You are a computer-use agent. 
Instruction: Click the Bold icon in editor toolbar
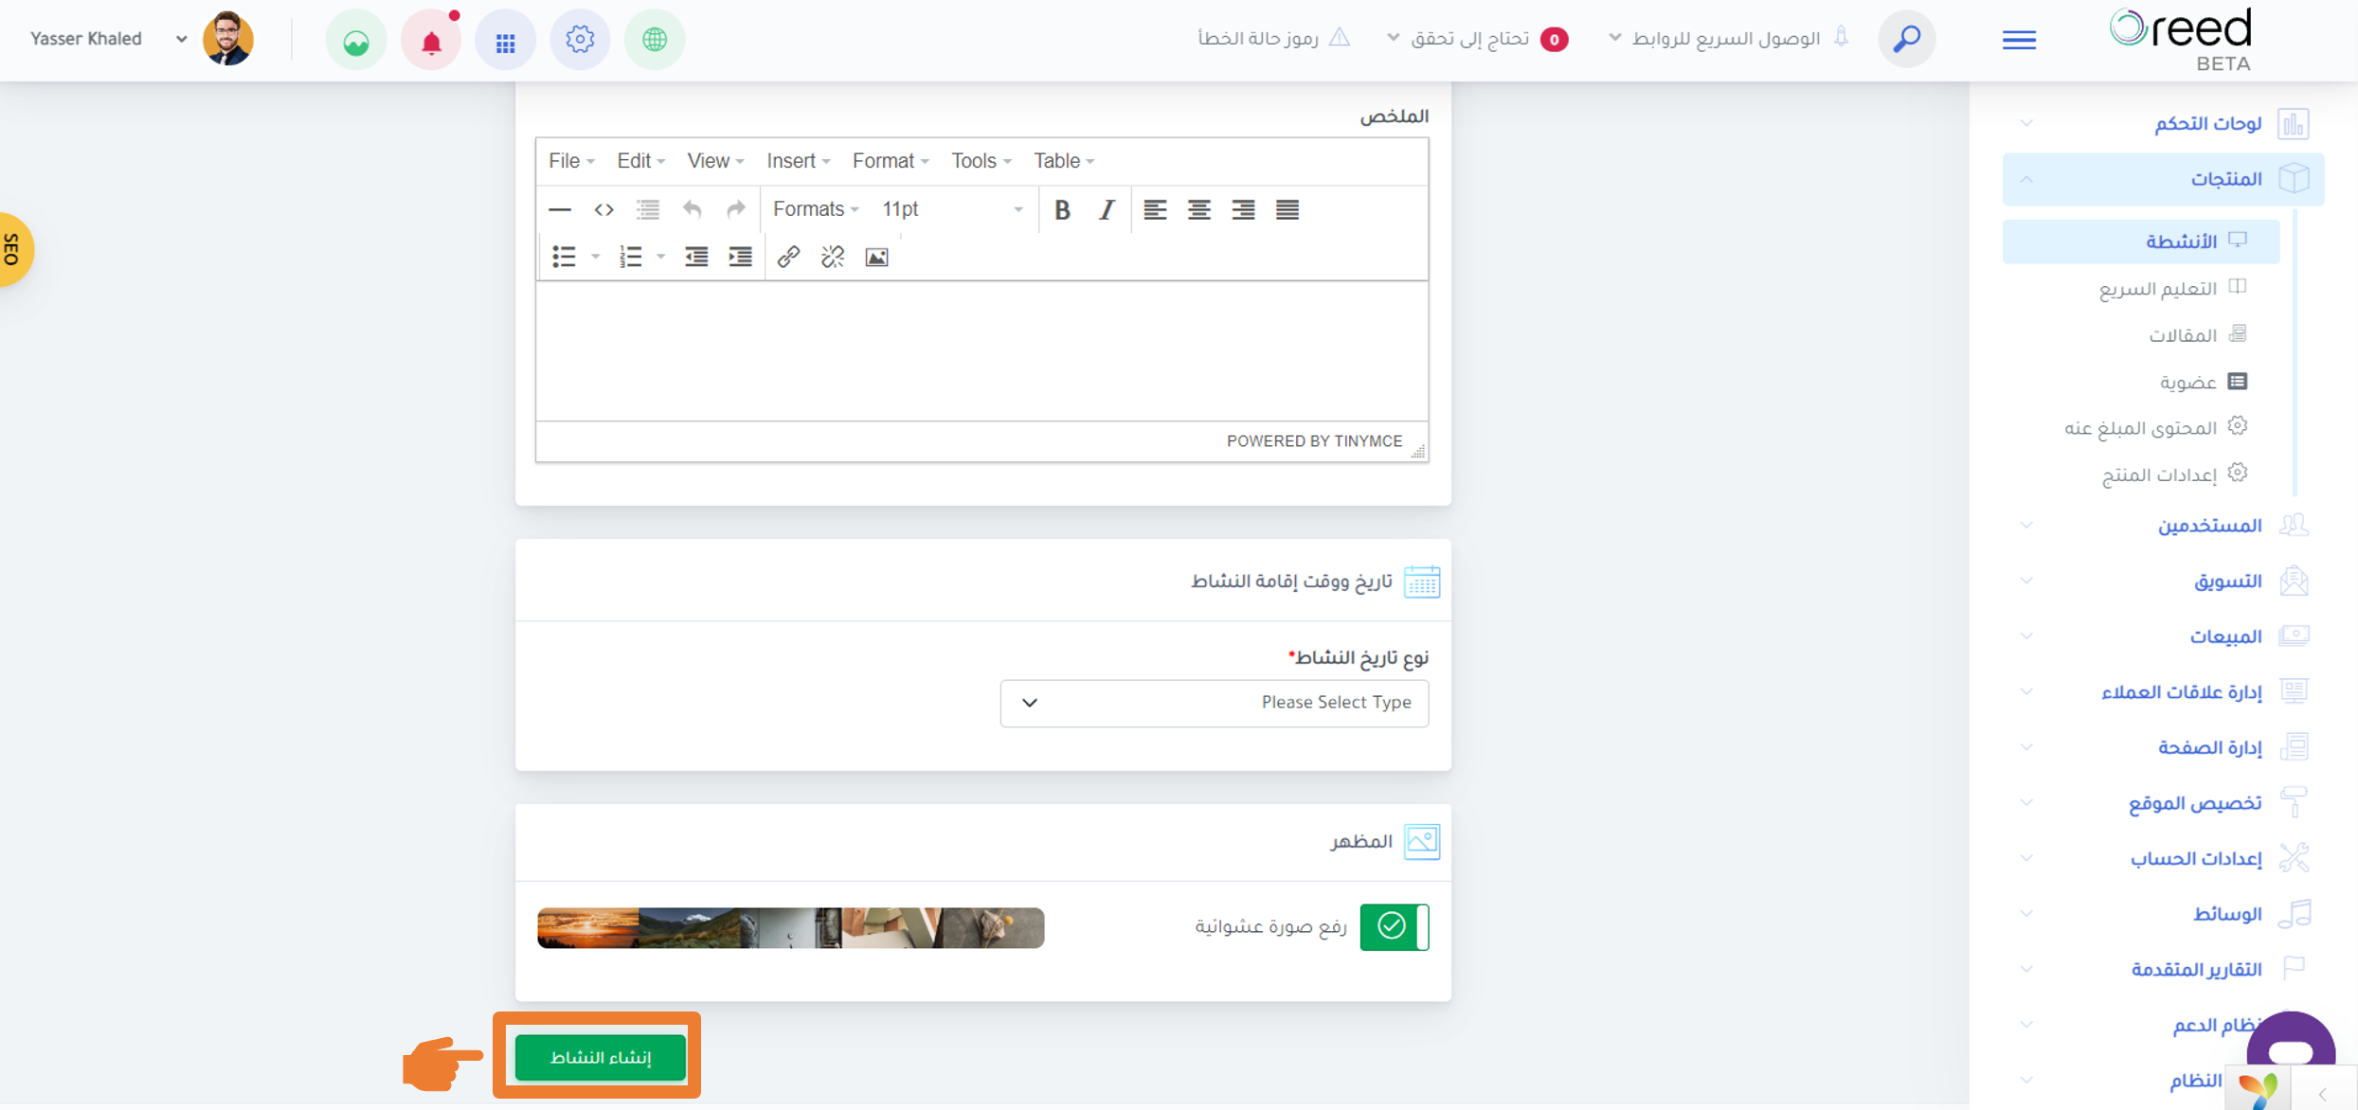click(1062, 209)
